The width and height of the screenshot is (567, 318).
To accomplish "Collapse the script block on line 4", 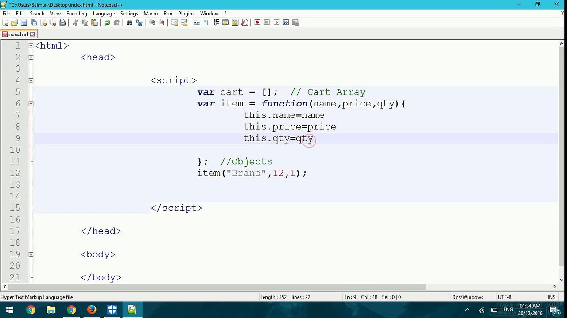I will 31,80.
